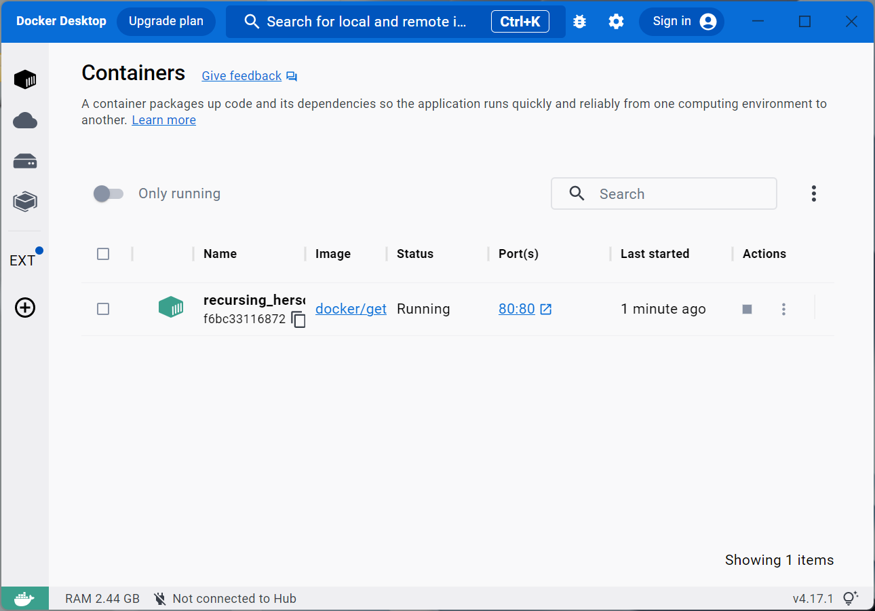Viewport: 875px width, 611px height.
Task: Sort by the Name column header
Action: click(x=220, y=254)
